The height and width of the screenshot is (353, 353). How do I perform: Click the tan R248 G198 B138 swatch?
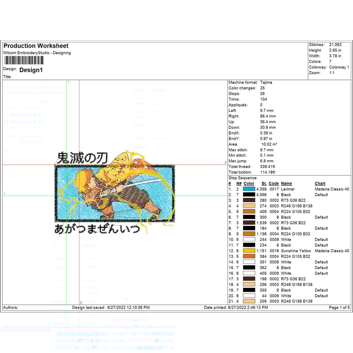(x=249, y=206)
